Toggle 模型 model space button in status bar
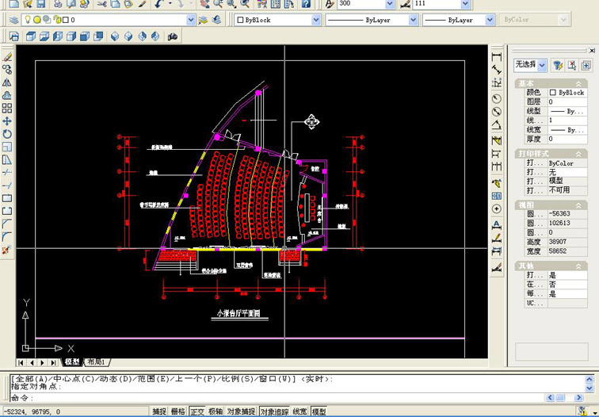This screenshot has height=417, width=599. [x=319, y=411]
